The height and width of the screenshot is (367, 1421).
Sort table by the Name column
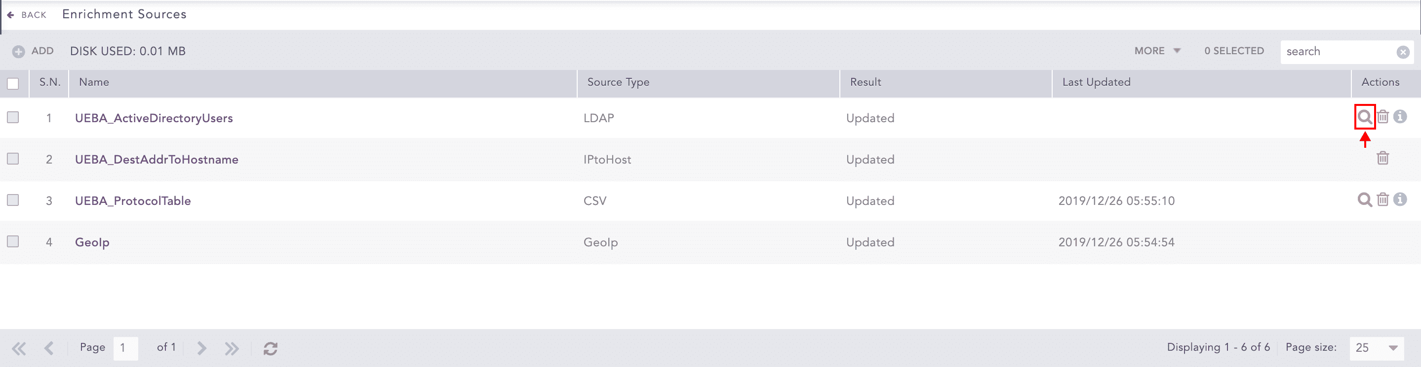(x=94, y=82)
